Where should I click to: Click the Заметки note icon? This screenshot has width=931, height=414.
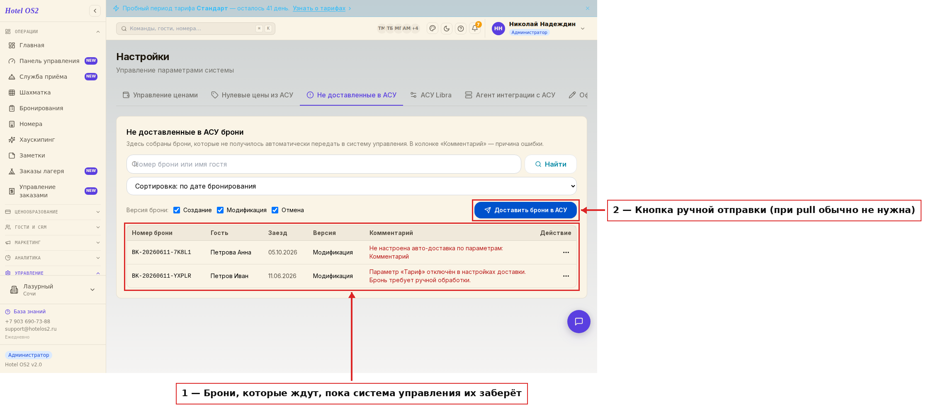click(12, 155)
